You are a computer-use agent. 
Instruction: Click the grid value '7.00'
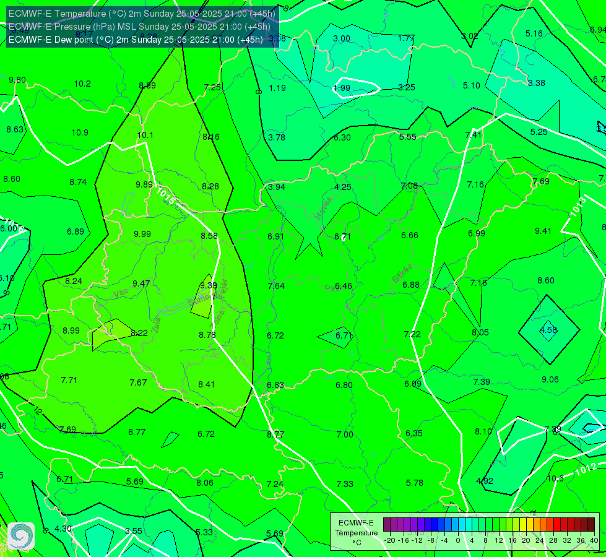tap(345, 434)
